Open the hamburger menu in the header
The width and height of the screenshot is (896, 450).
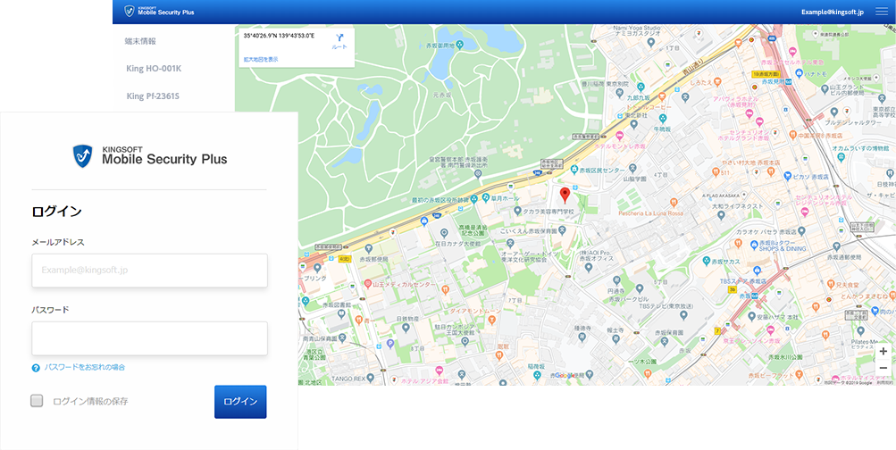click(882, 12)
